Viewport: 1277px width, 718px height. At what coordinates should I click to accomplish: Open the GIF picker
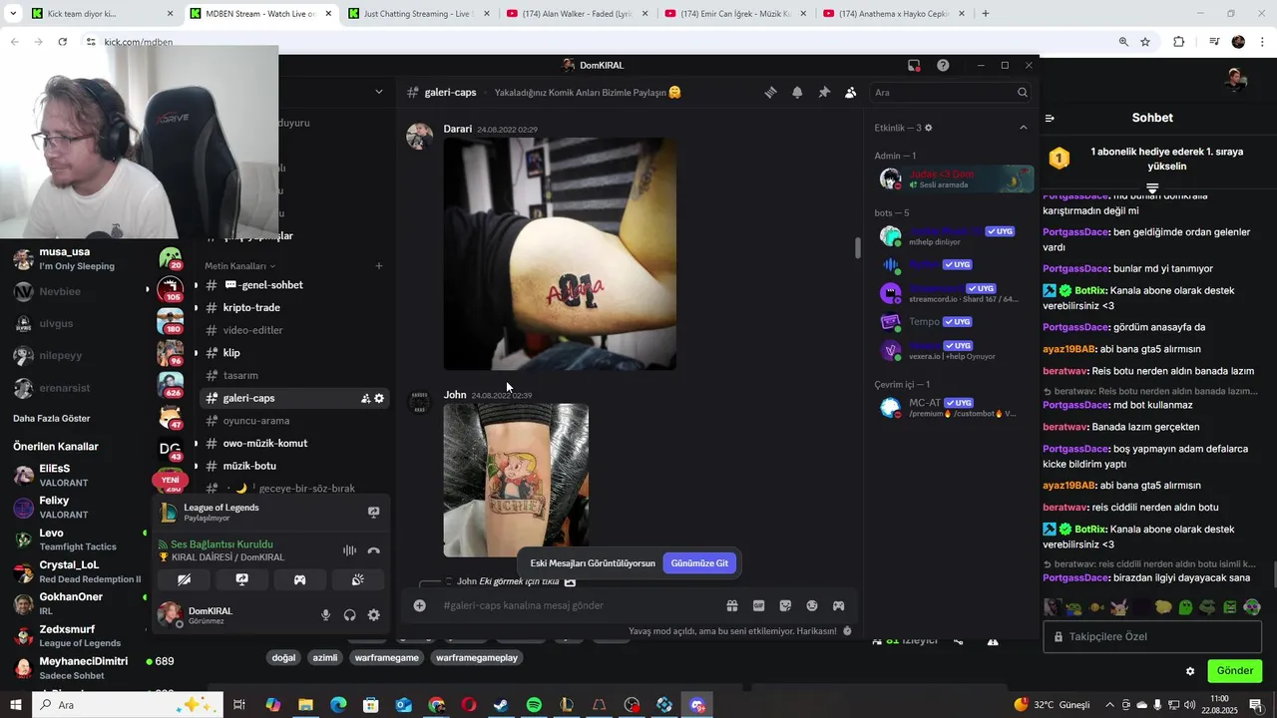click(758, 605)
